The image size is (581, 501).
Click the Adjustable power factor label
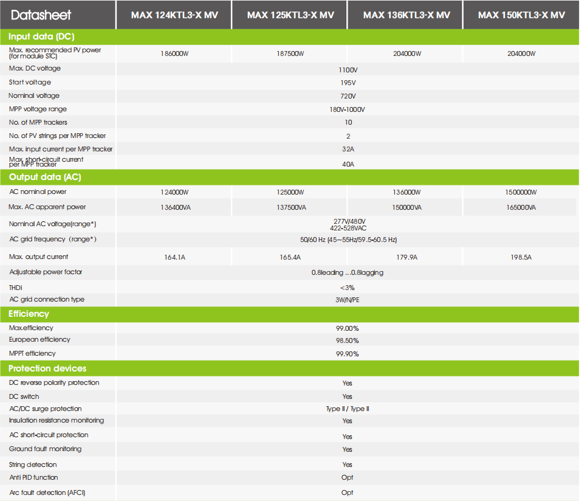(46, 272)
